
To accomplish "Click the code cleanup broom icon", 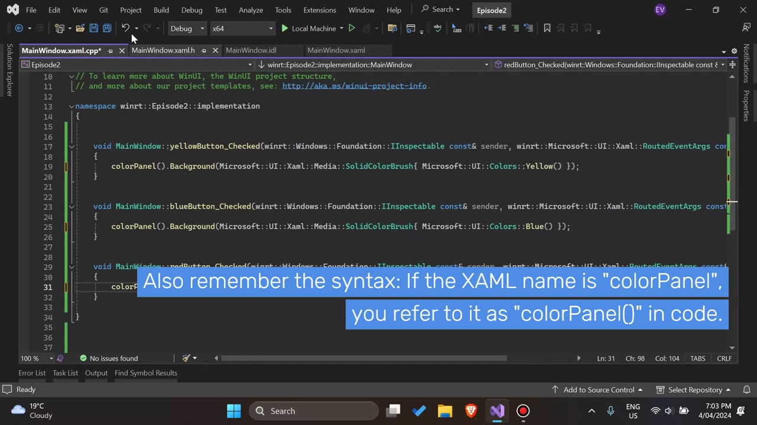I will [186, 358].
